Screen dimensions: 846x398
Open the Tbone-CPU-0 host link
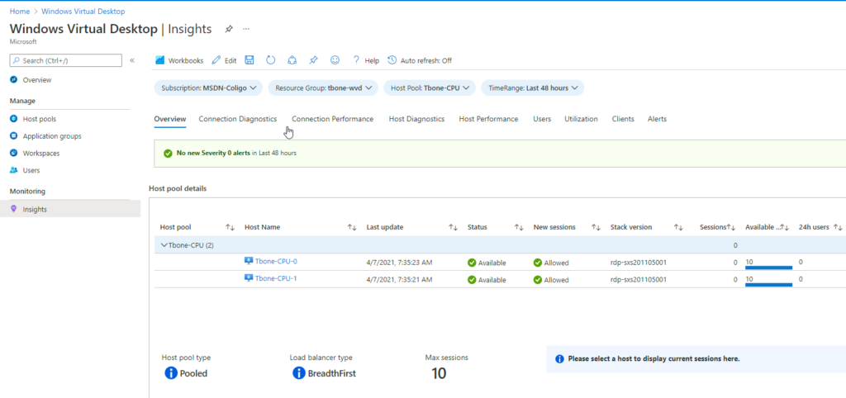coord(276,262)
